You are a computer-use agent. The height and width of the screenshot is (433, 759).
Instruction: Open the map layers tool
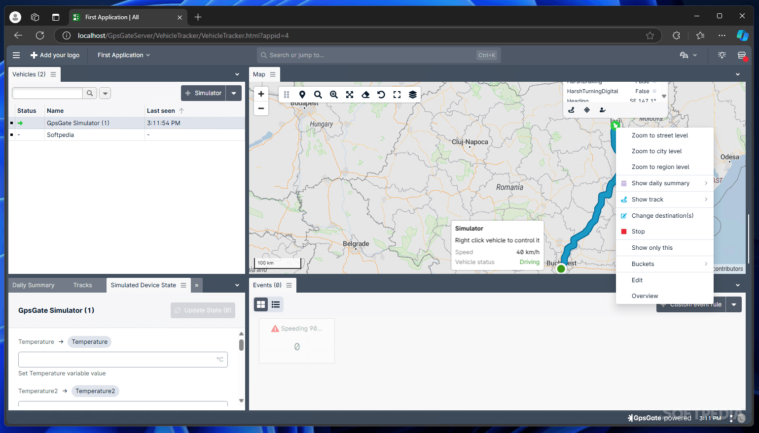[413, 95]
